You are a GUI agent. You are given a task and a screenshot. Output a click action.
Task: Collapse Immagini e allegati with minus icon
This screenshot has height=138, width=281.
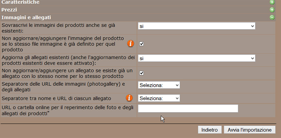272,18
